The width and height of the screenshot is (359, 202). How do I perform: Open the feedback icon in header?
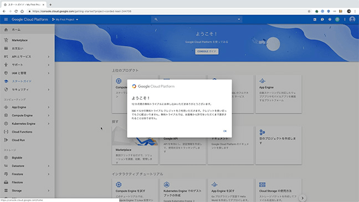click(x=322, y=19)
